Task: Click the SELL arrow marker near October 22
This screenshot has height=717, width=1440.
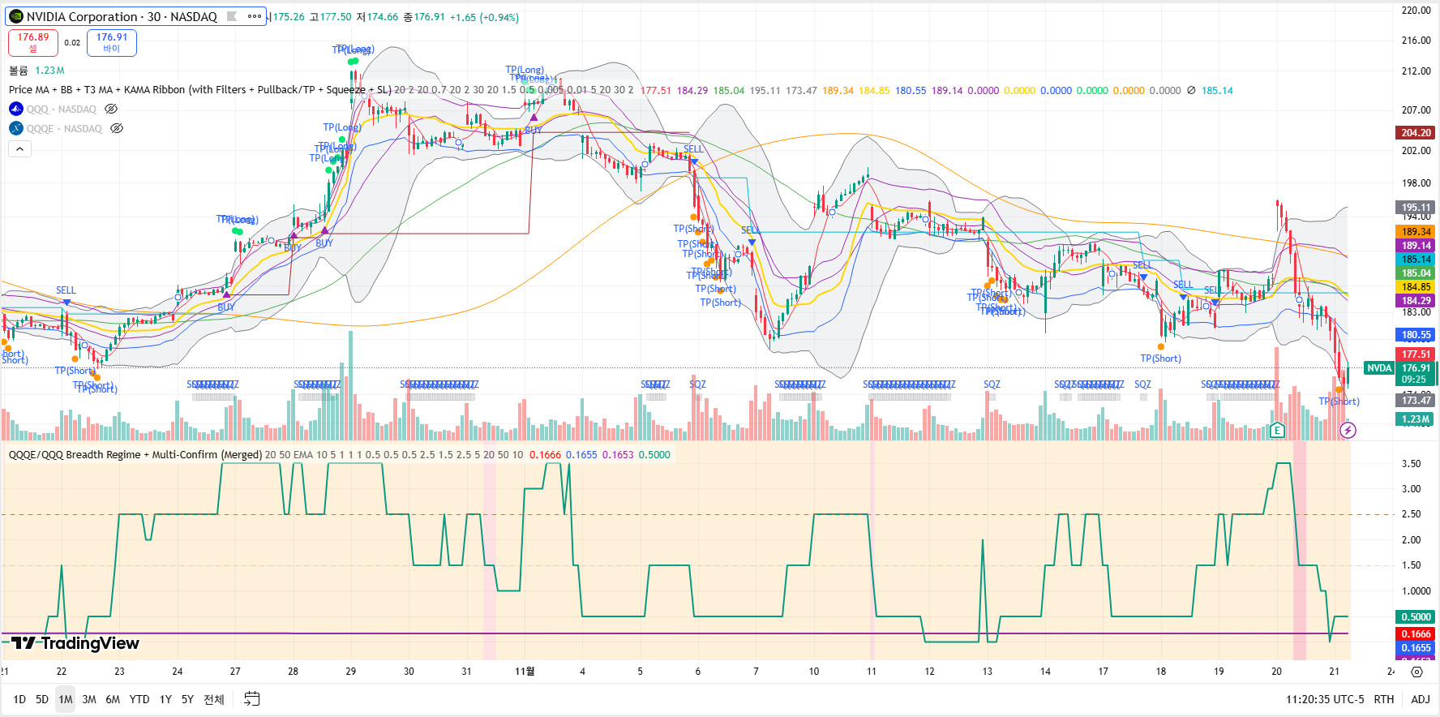Action: [66, 301]
